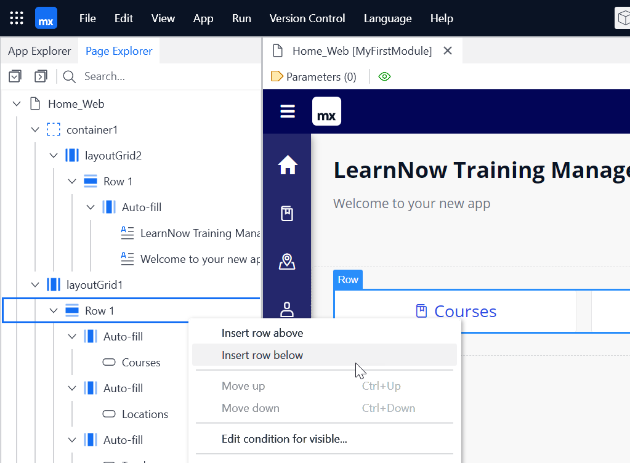Open Parameters (0) for the page

314,77
